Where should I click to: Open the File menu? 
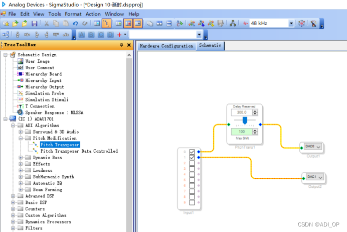(12, 14)
